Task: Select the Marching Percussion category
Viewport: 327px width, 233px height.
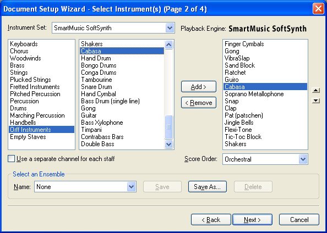Action: pos(41,115)
